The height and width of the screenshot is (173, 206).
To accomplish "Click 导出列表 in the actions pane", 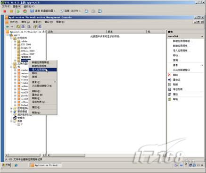I will point(178,89).
